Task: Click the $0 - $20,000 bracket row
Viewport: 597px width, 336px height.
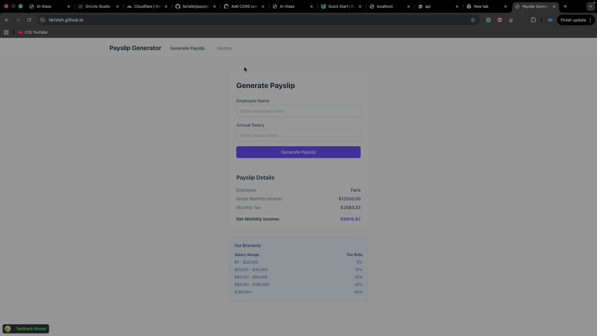Action: coord(298,262)
